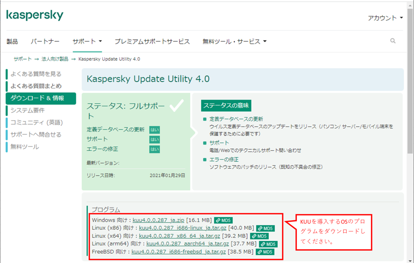This screenshot has height=263, width=414.
Task: Click the Kaspersky Update Utility 4.0 heading
Action: pyautogui.click(x=148, y=79)
